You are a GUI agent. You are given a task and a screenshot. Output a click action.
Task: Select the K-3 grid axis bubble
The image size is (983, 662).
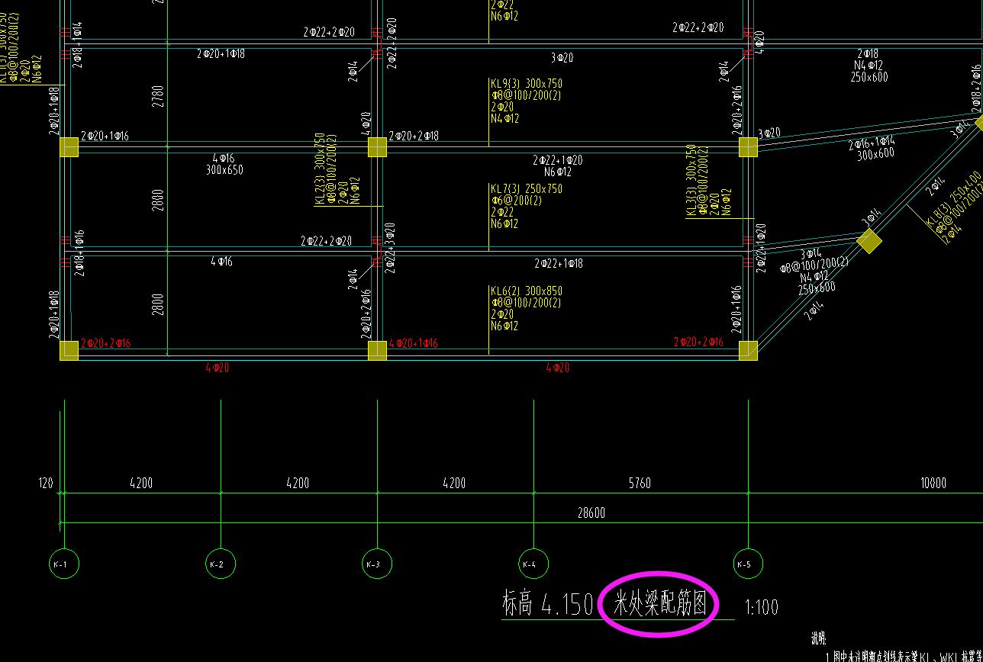(x=377, y=564)
